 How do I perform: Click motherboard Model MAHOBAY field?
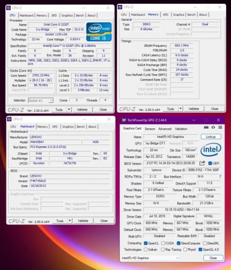pos(55,142)
